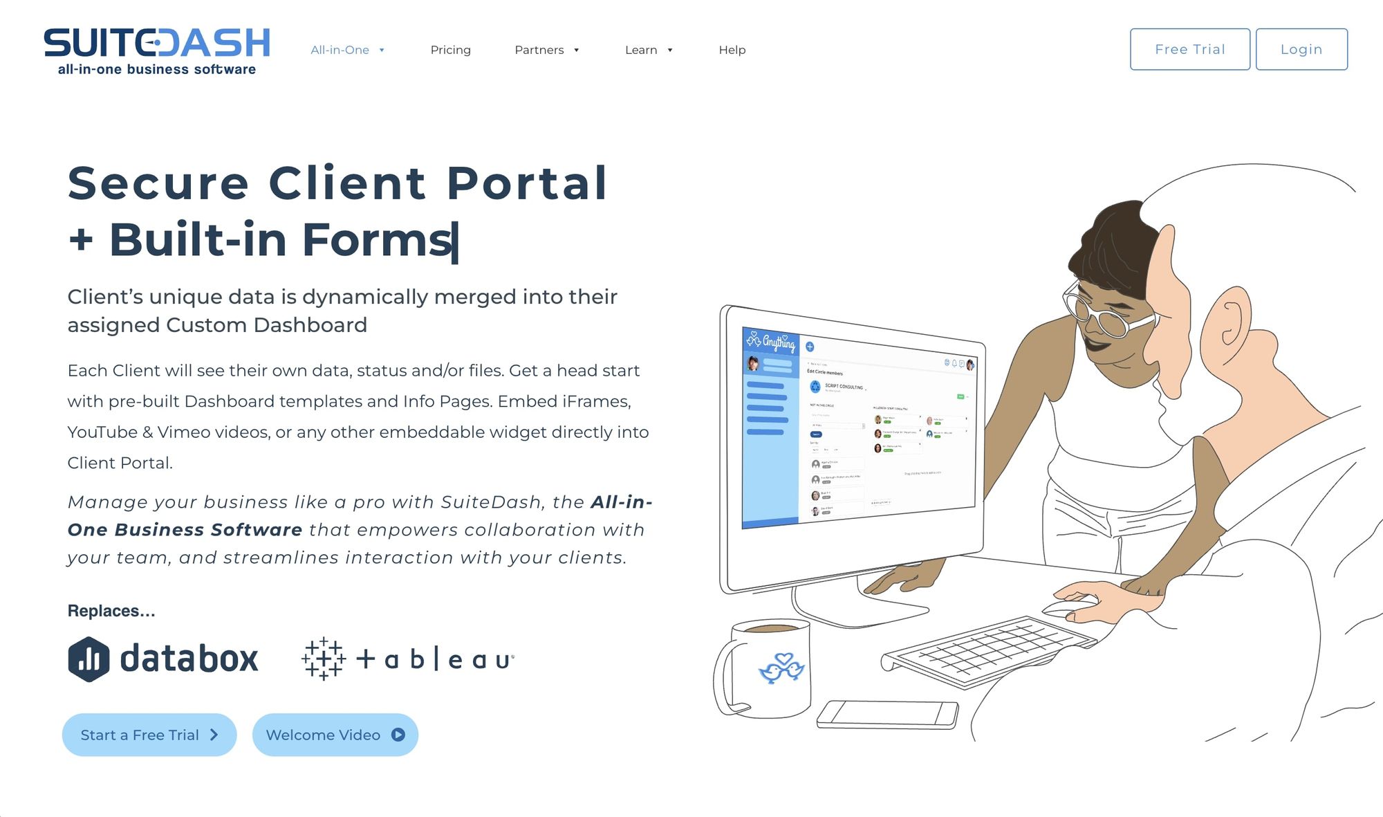Expand the Learn dropdown menu

point(647,50)
